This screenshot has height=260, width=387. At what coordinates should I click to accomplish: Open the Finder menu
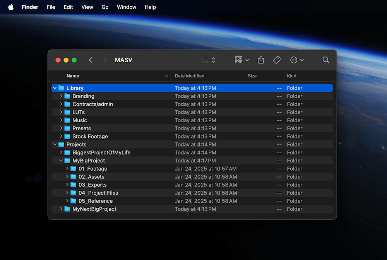coord(30,7)
